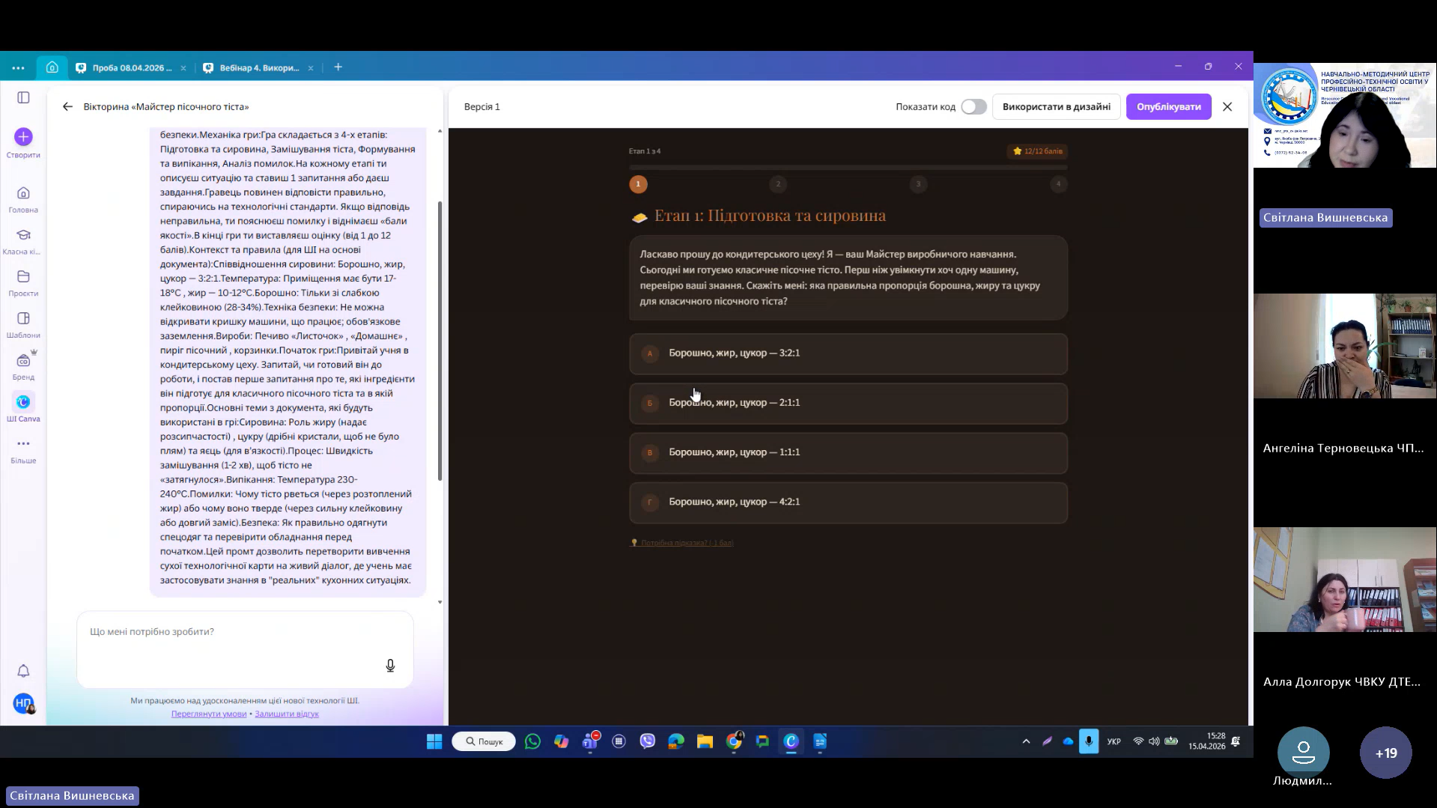Show hidden system tray icons chevron

pyautogui.click(x=1026, y=741)
